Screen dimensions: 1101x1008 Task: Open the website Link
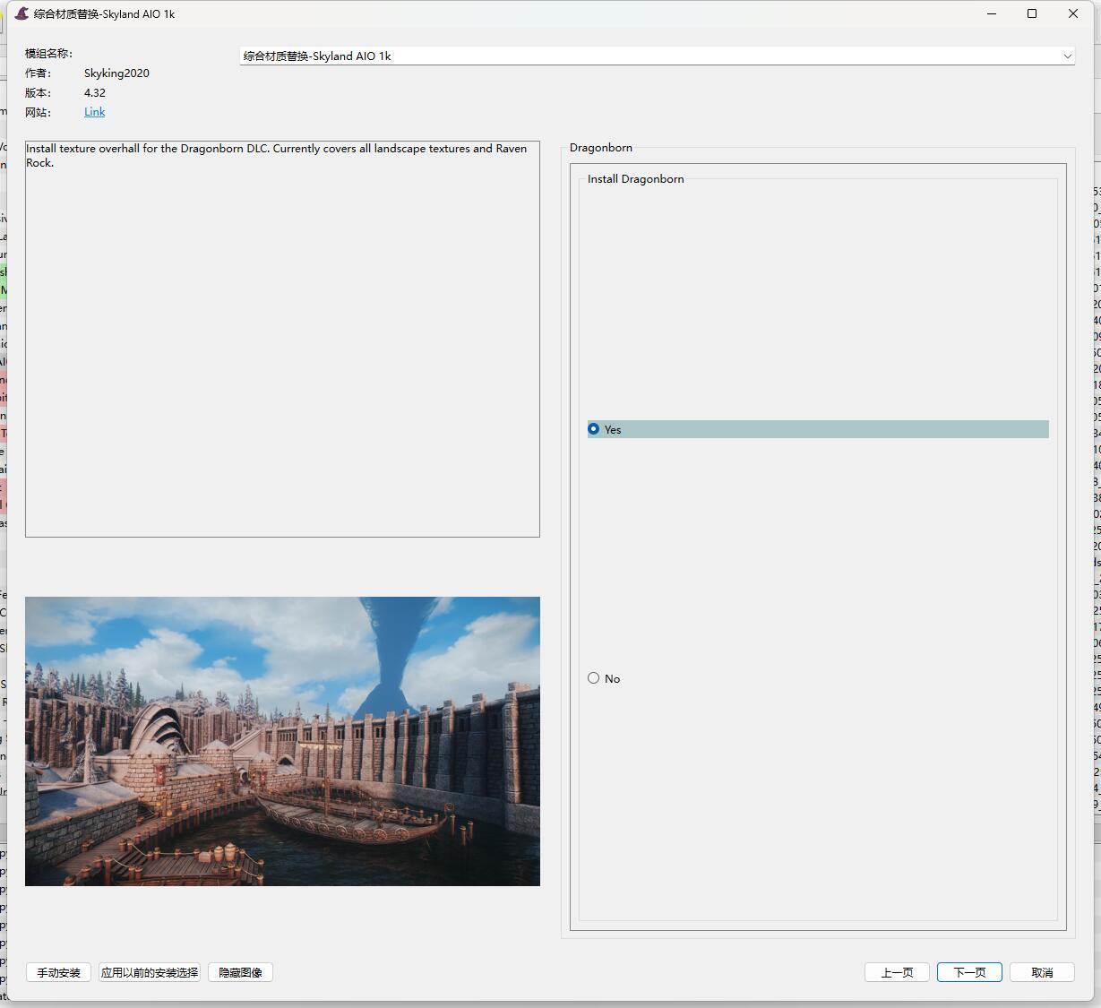coord(94,112)
